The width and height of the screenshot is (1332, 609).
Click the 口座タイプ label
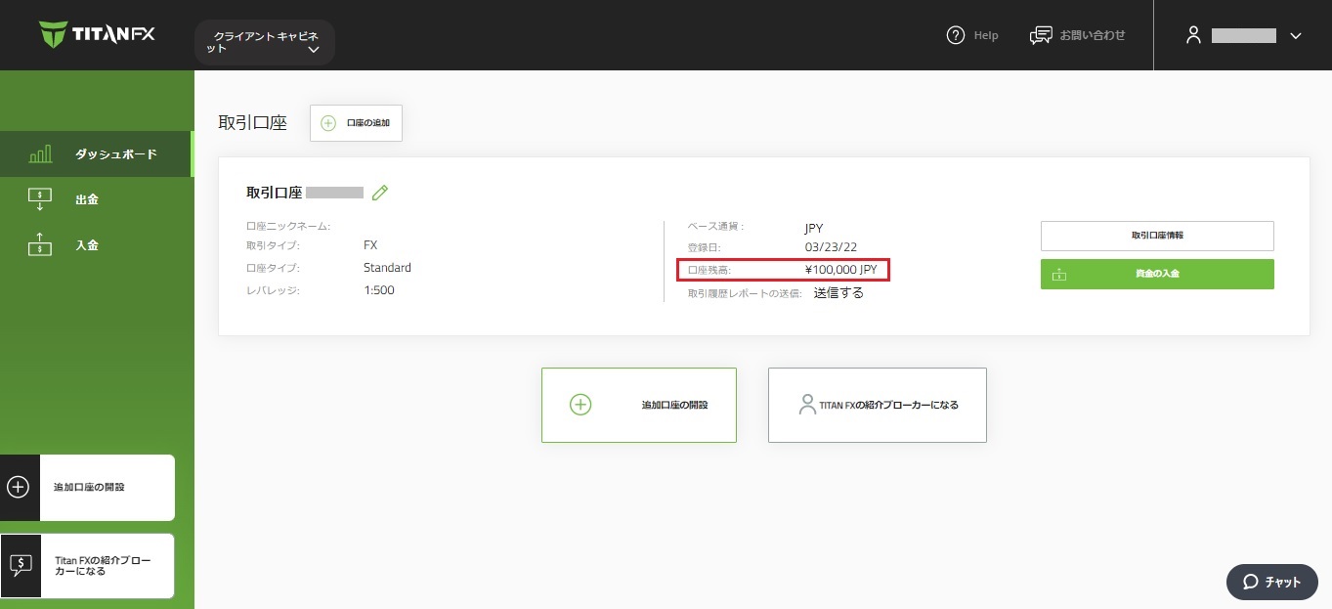[x=273, y=268]
